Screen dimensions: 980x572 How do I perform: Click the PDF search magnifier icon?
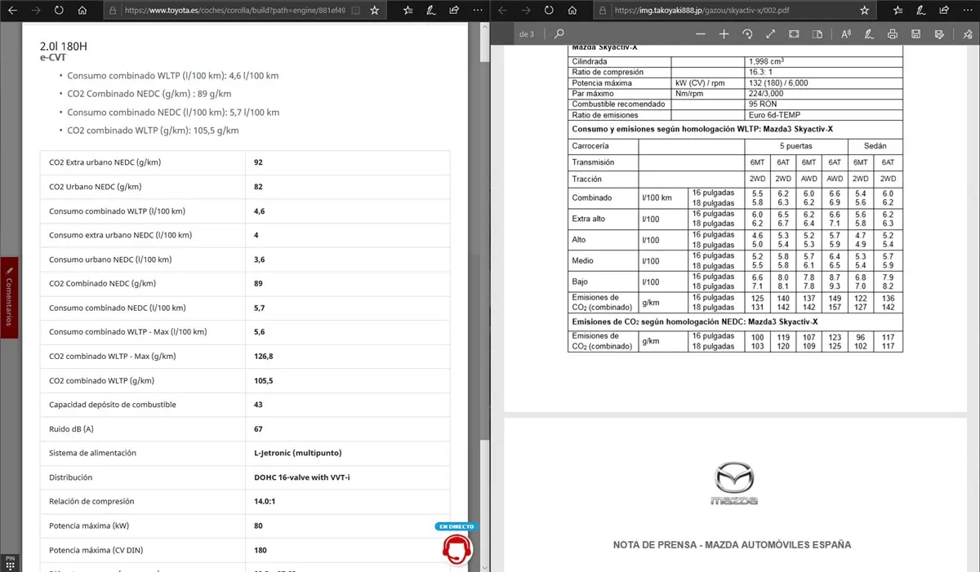[559, 34]
